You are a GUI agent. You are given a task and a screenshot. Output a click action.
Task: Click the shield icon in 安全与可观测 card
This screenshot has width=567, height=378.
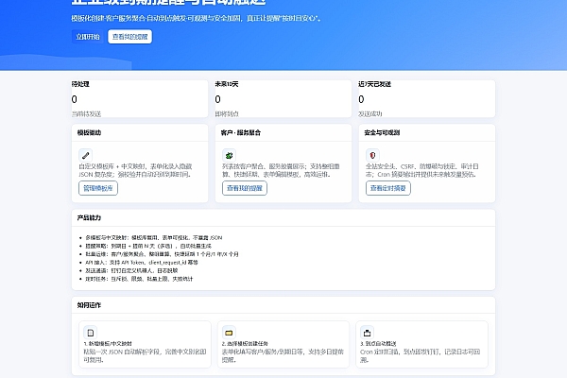pyautogui.click(x=371, y=155)
